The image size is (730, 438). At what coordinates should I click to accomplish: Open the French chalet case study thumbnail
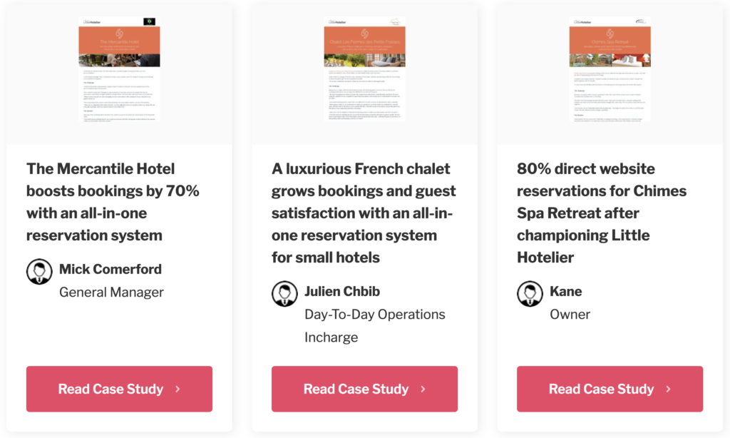pos(364,68)
